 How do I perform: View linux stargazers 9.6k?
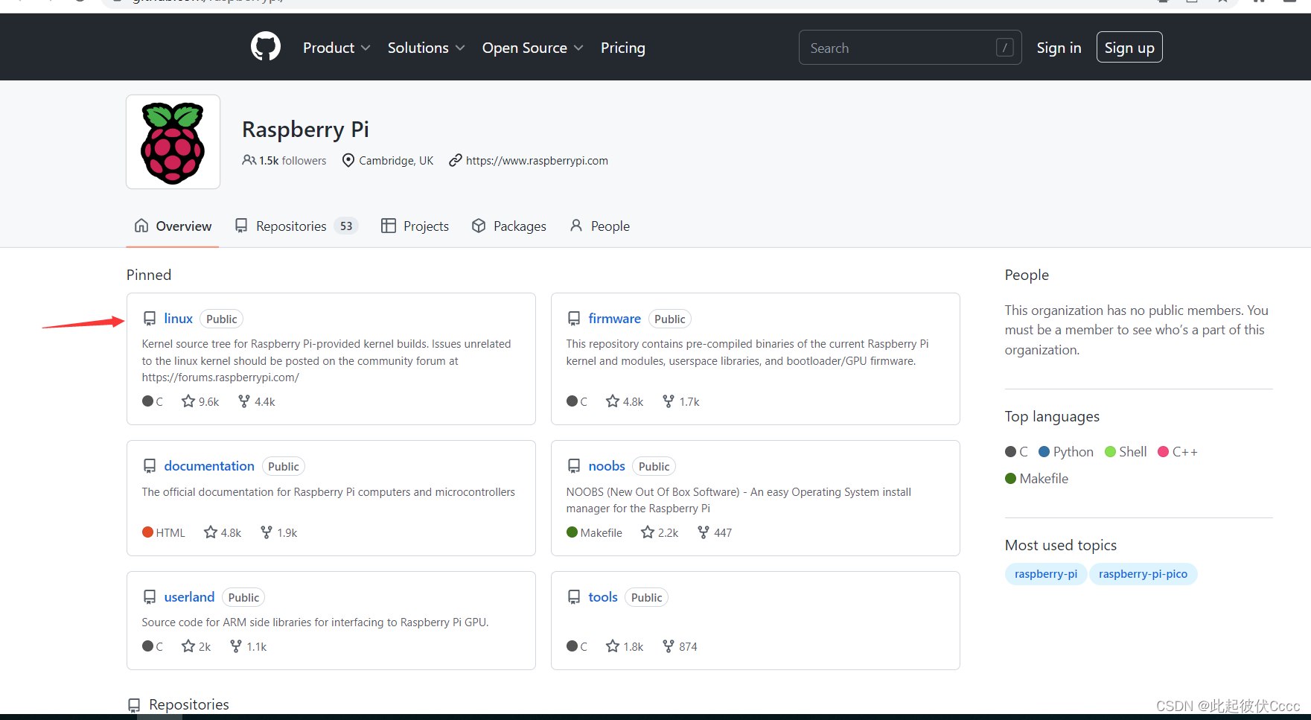tap(200, 401)
